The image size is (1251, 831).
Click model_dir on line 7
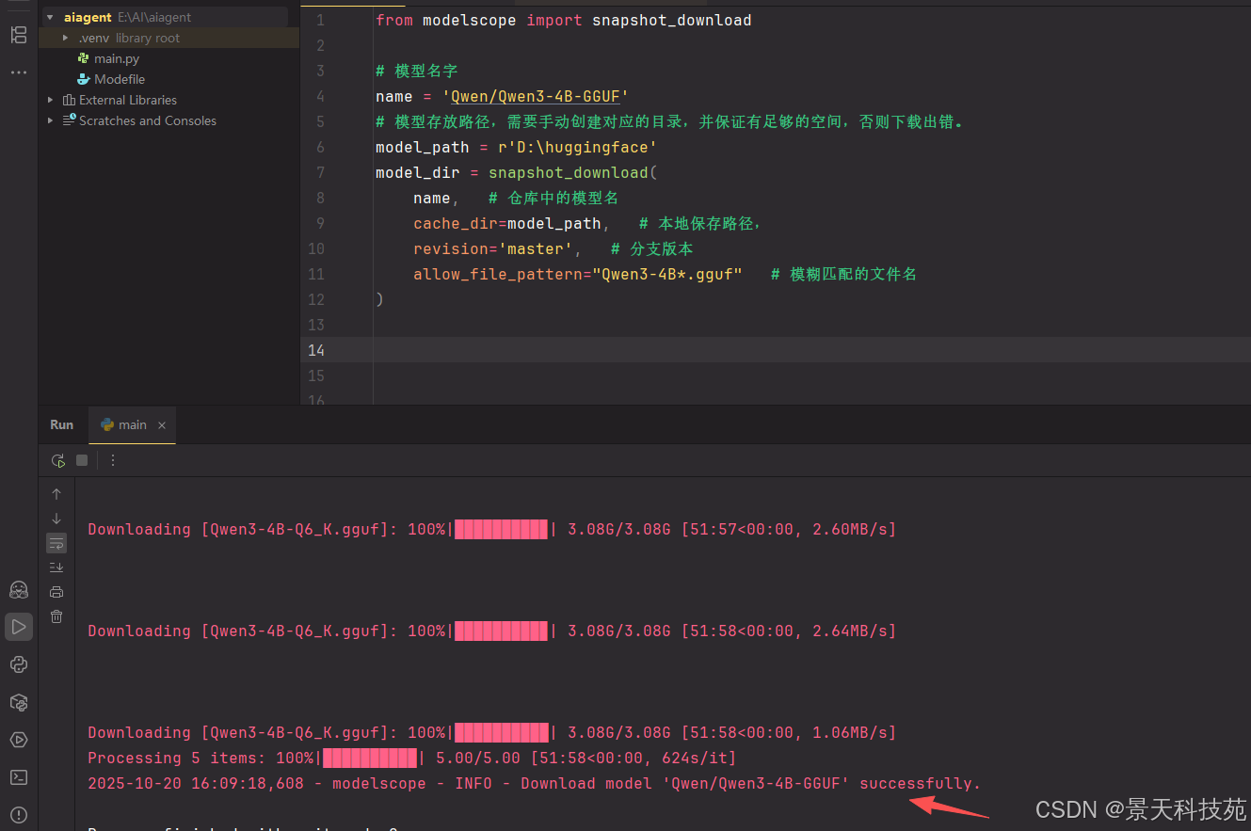[418, 172]
